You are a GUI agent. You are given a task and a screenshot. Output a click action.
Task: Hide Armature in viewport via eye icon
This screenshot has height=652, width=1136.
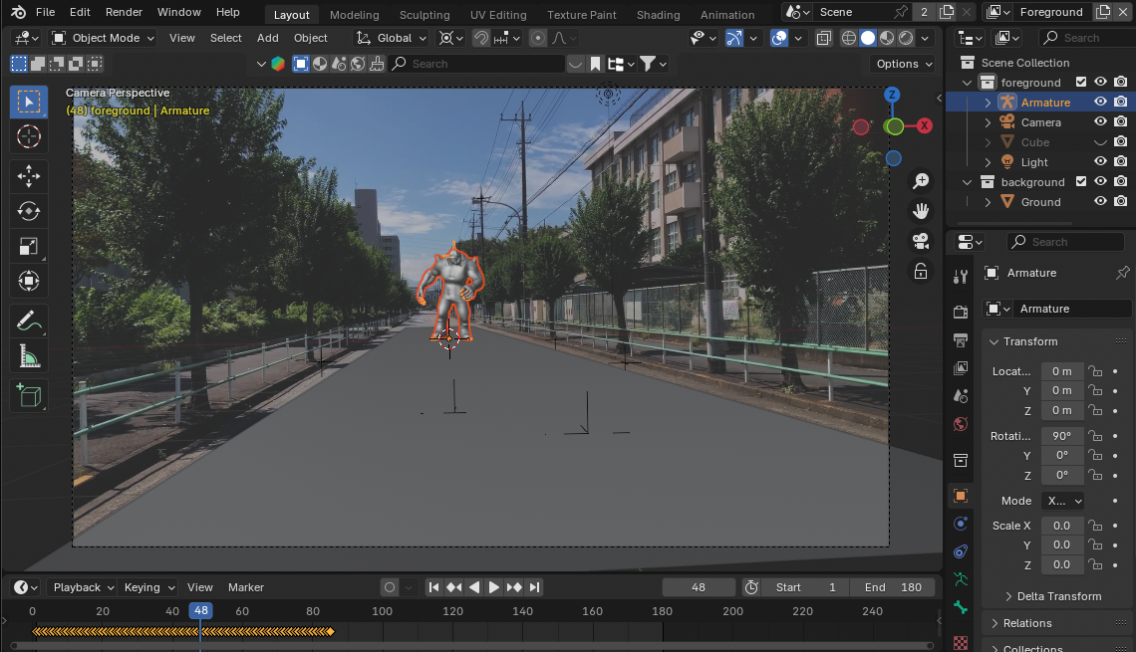click(1101, 102)
